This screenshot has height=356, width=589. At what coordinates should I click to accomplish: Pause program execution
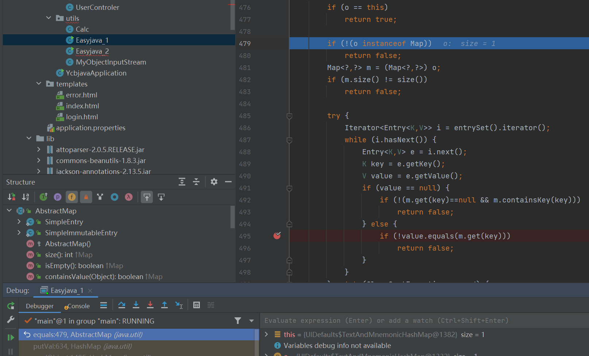click(x=11, y=352)
